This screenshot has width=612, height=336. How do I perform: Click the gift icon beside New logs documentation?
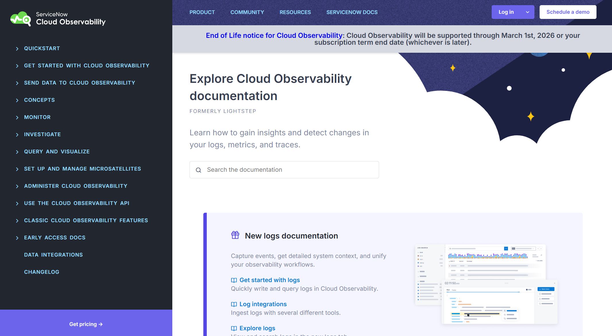(235, 235)
